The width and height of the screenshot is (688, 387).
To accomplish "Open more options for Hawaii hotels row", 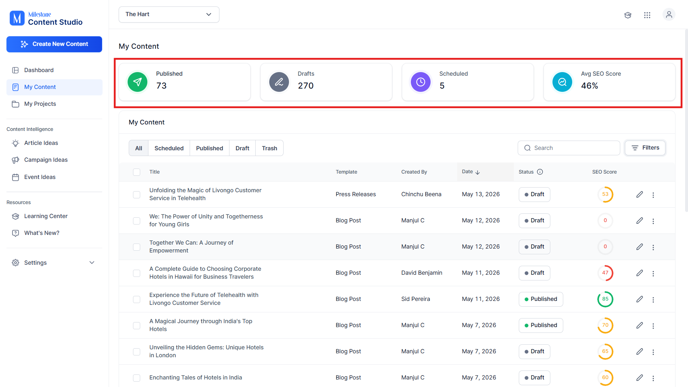I will 653,273.
